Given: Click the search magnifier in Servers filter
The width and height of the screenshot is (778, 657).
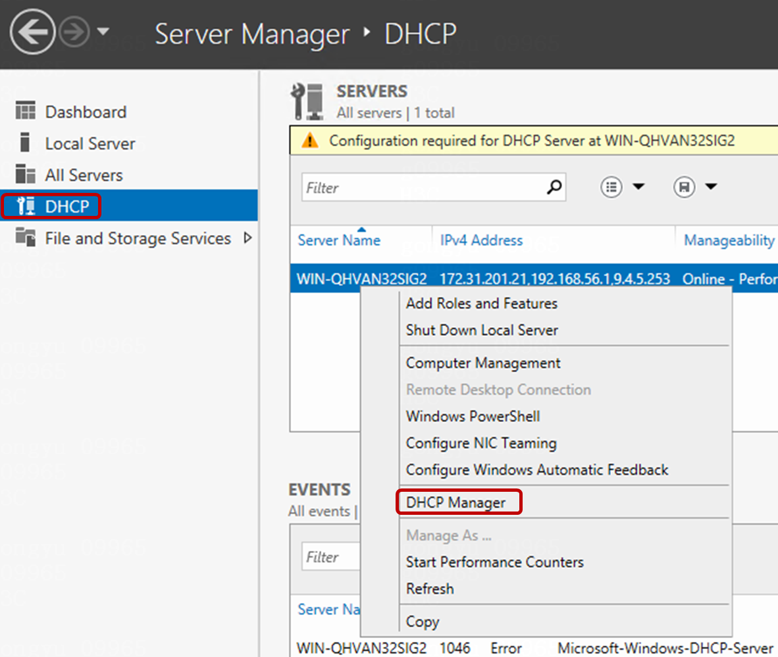Looking at the screenshot, I should click(554, 187).
